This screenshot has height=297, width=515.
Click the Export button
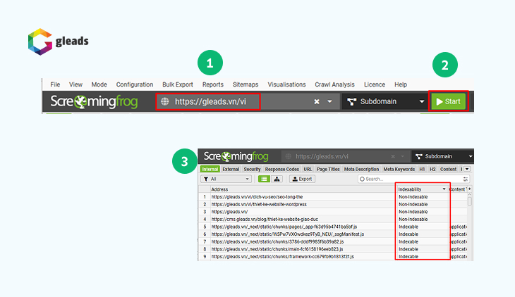click(302, 179)
